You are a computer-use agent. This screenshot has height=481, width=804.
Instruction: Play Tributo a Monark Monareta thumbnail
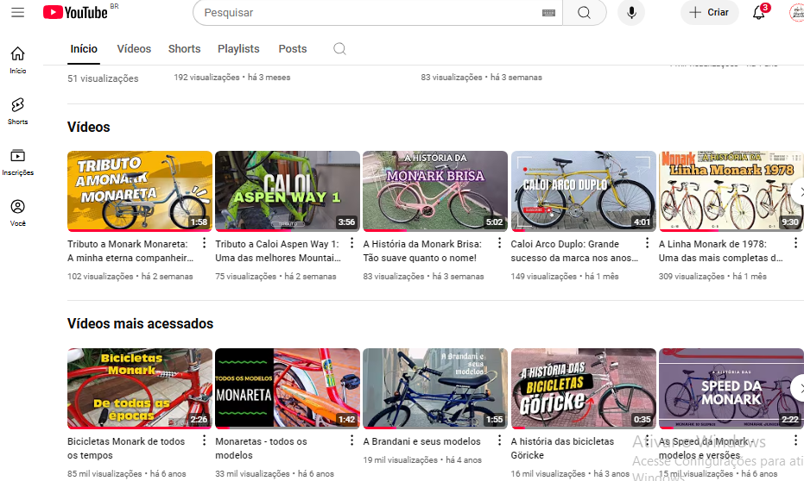140,191
